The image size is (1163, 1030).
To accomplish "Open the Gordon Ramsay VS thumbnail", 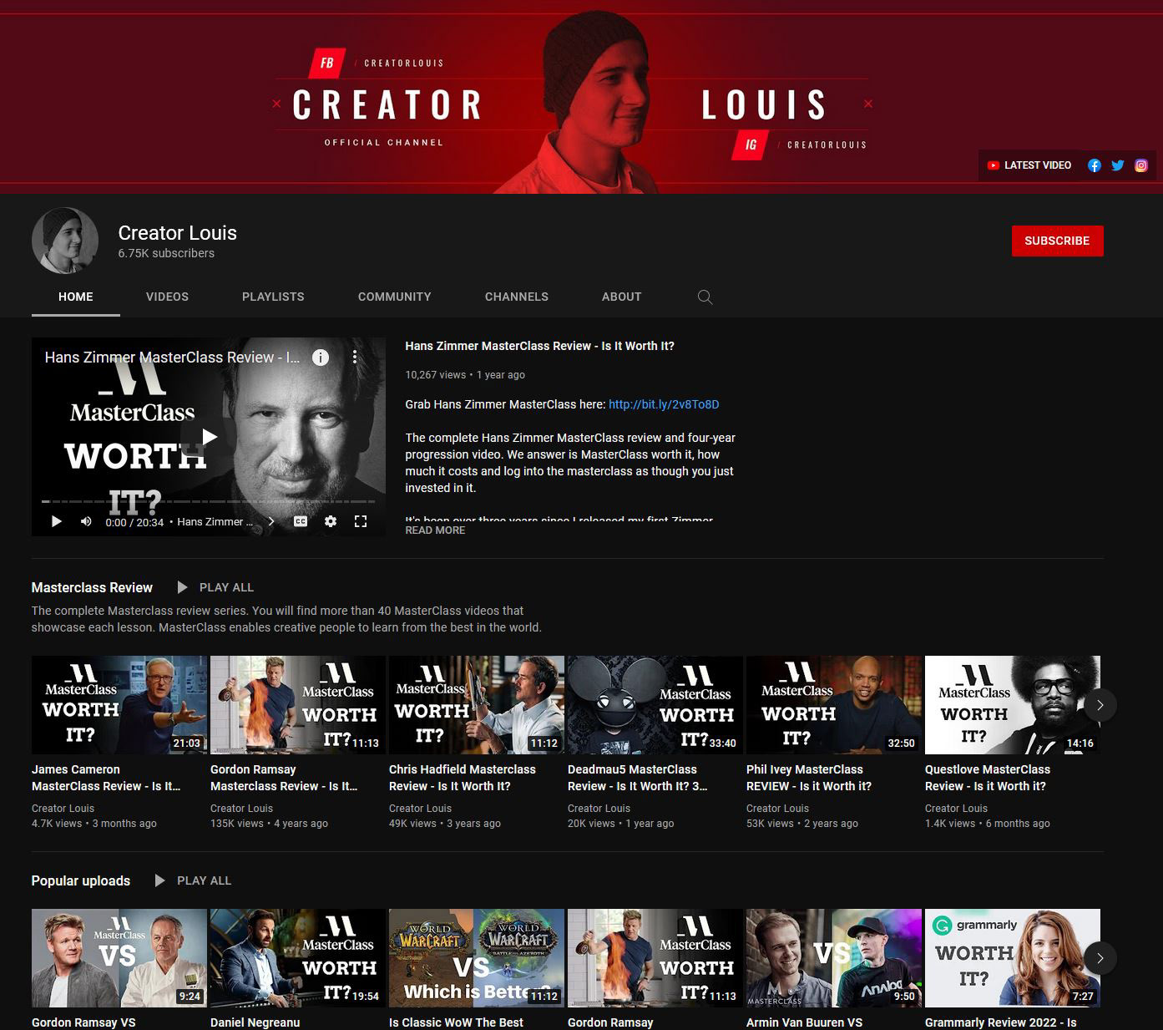I will [x=119, y=958].
